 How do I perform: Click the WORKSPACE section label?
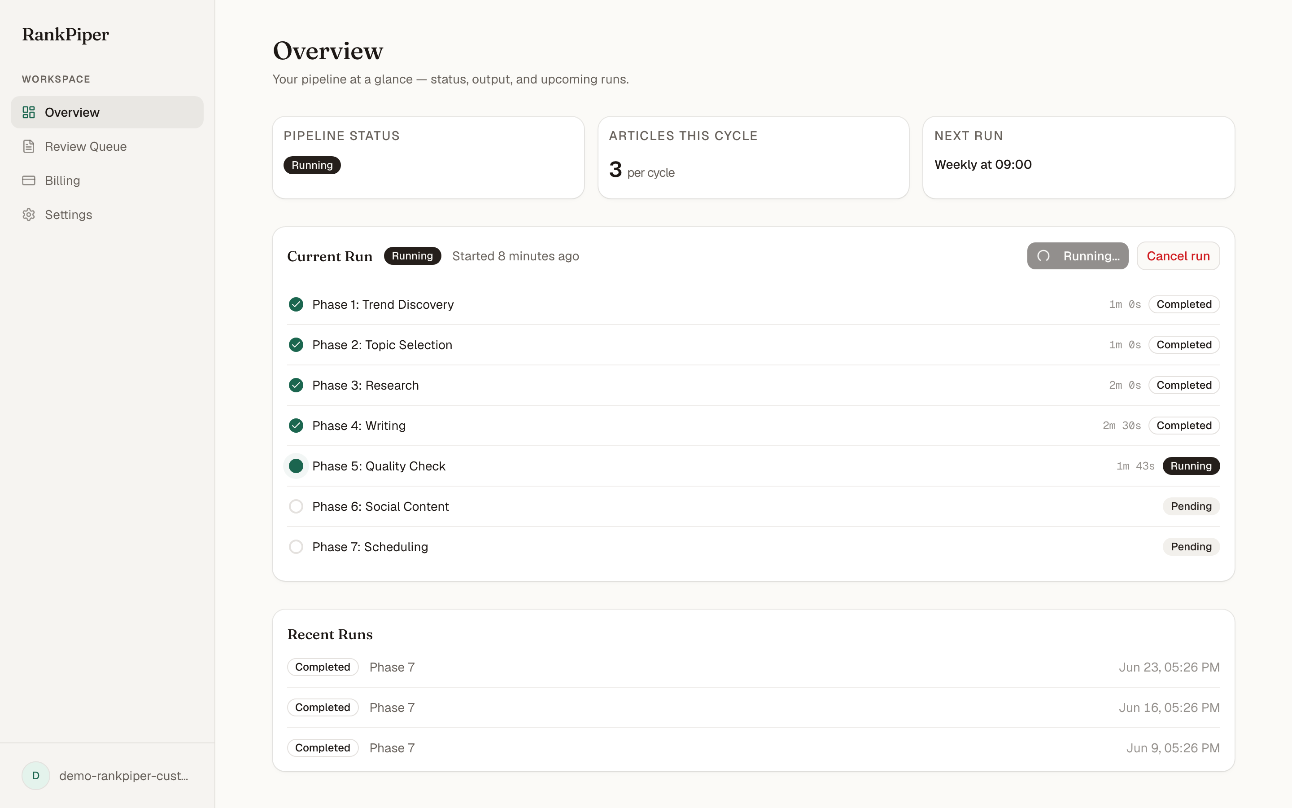pos(56,79)
